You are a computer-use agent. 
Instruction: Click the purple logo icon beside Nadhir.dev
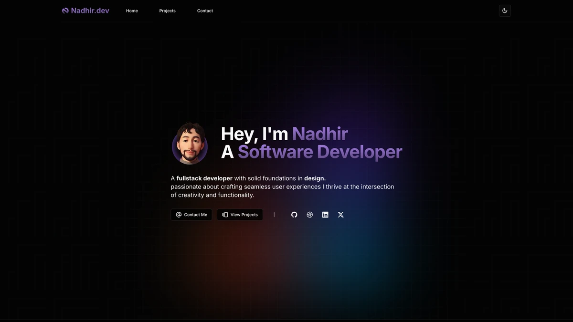point(65,10)
